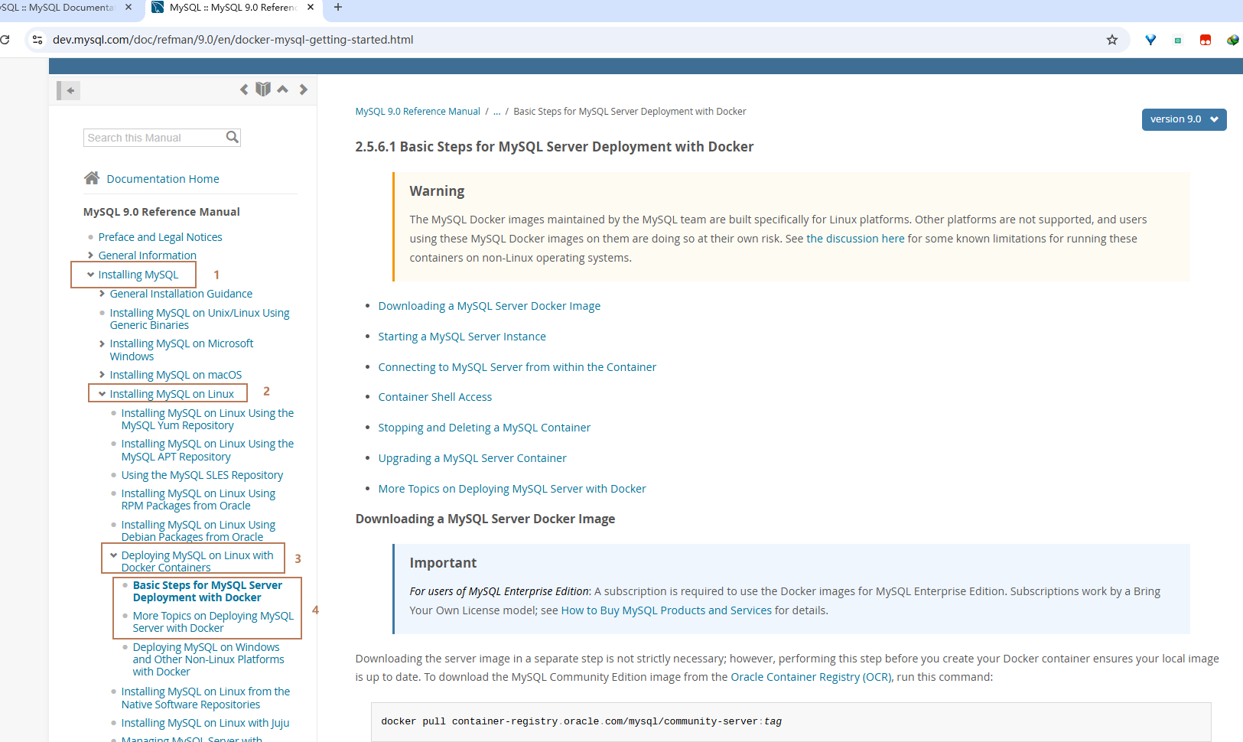Image resolution: width=1243 pixels, height=742 pixels.
Task: Follow 'the discussion here' warning link
Action: pos(855,239)
